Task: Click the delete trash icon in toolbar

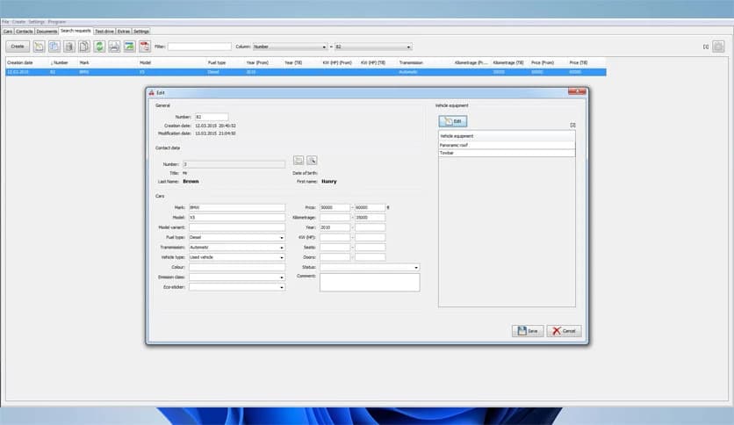Action: [69, 47]
